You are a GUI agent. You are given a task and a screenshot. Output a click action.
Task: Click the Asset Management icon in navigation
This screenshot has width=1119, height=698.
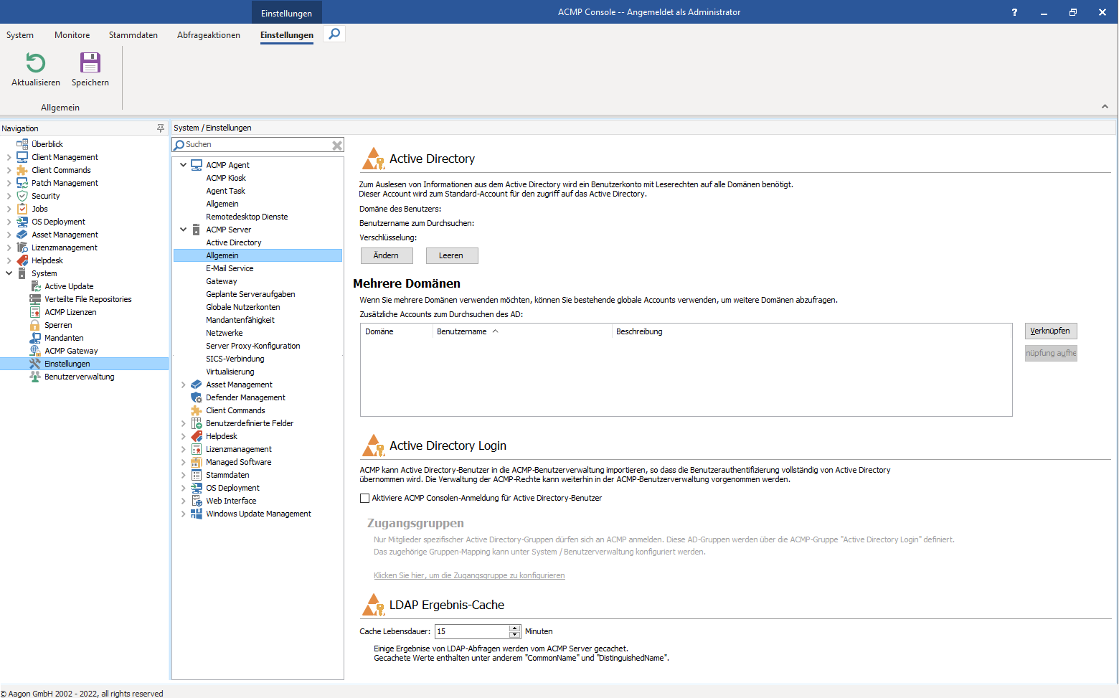[22, 235]
